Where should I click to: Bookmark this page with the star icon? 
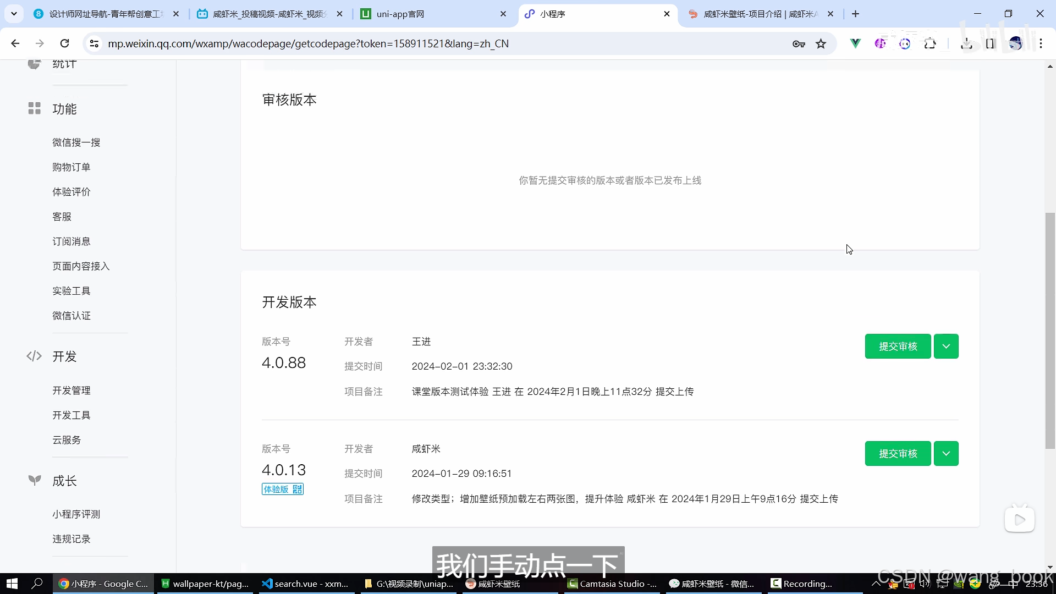click(x=821, y=43)
